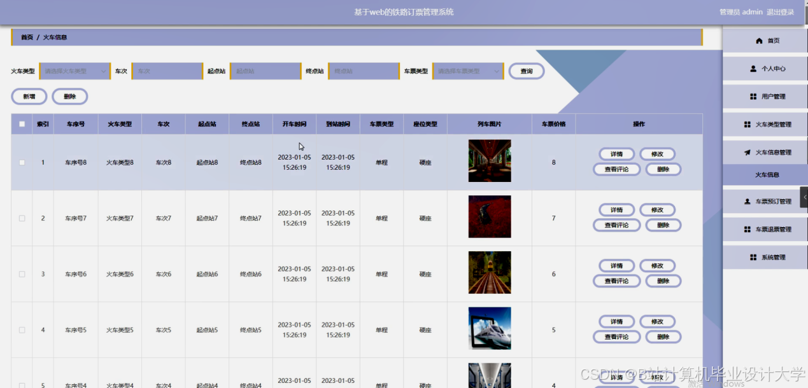Click the home icon beside 首页
Viewport: 808px width, 388px height.
click(x=759, y=41)
